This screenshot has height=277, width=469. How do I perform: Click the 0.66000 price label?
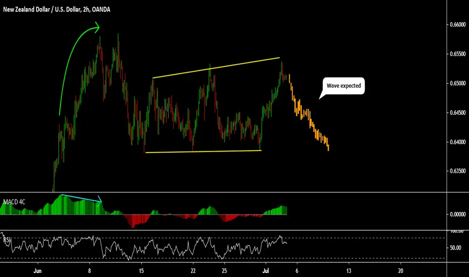point(457,25)
